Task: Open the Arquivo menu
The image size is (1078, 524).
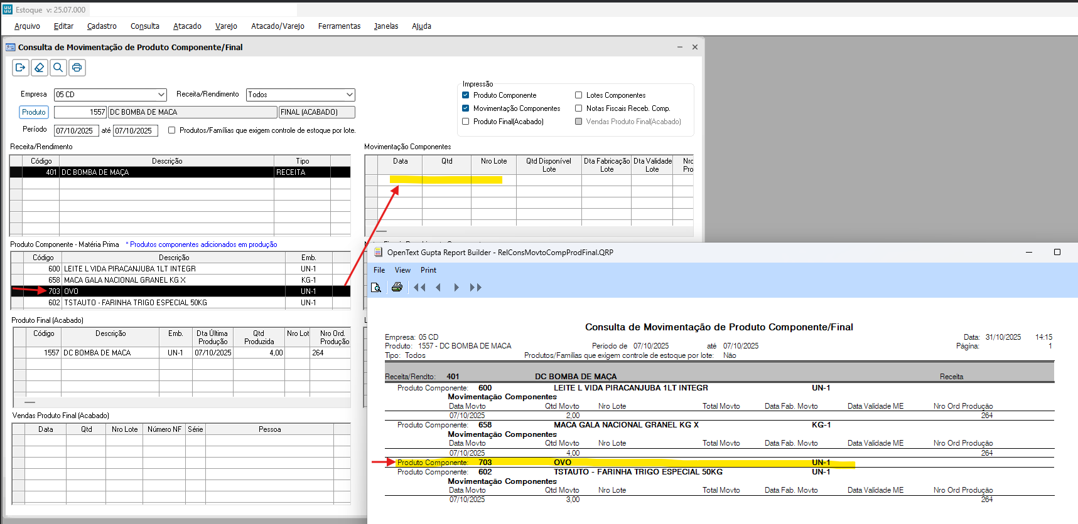Action: [27, 26]
